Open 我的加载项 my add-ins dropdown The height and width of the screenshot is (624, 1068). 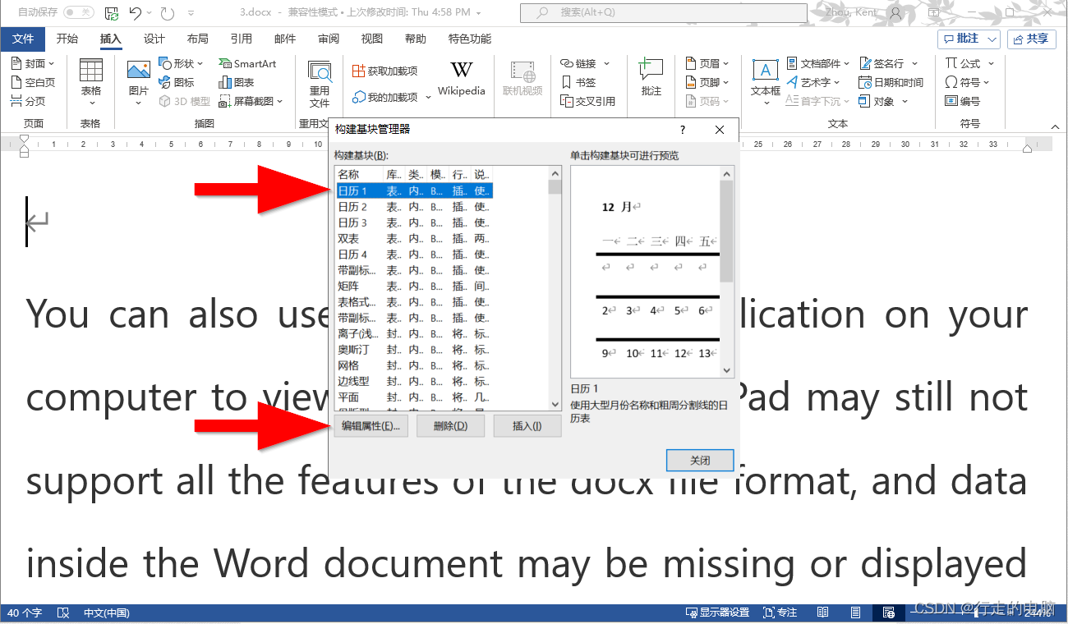pyautogui.click(x=391, y=97)
